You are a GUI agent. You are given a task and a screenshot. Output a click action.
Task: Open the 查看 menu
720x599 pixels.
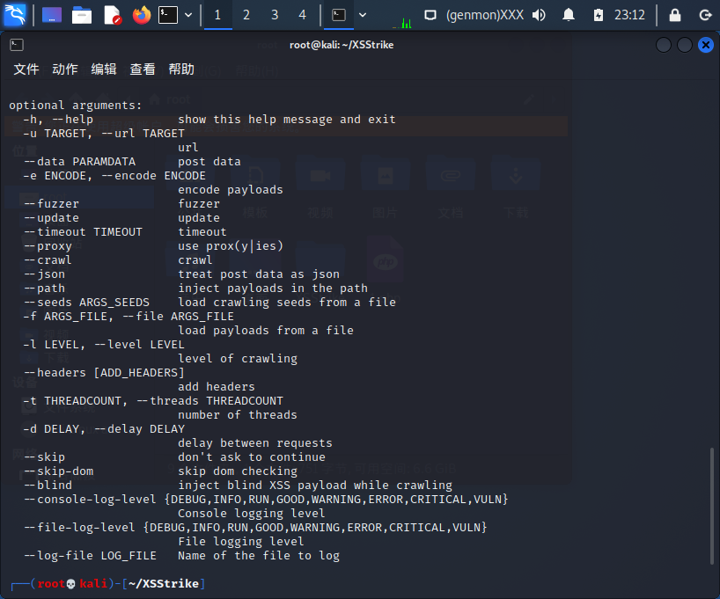pos(143,69)
